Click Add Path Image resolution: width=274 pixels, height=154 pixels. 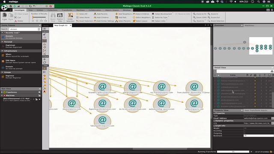tap(121, 18)
